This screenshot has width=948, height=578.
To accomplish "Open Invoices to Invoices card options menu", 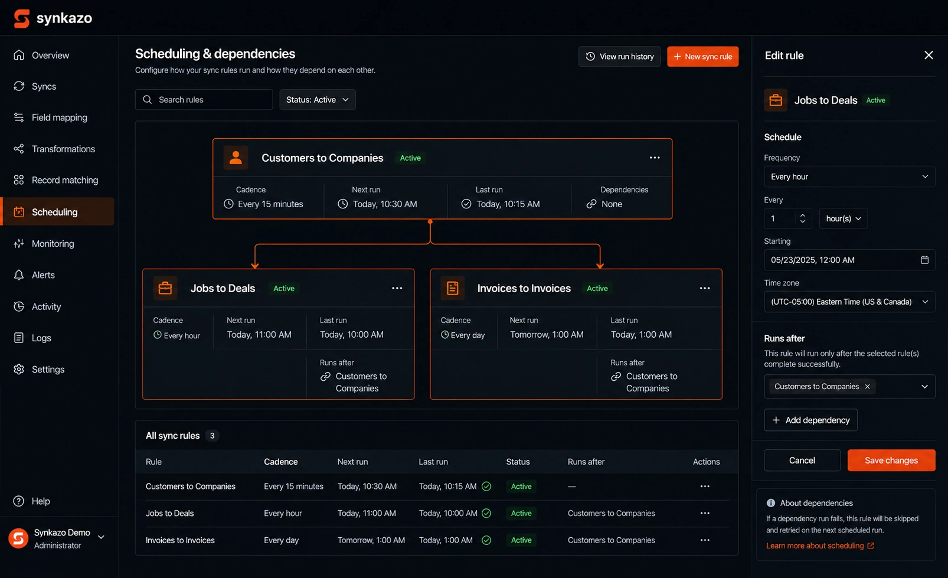I will (705, 288).
